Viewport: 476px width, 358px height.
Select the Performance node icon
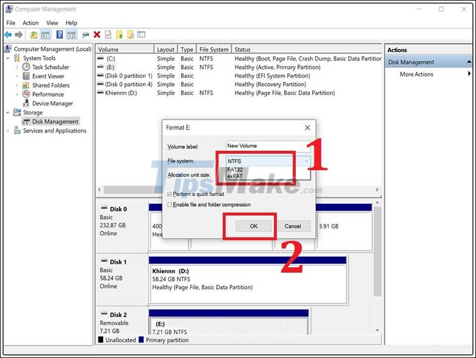coord(27,94)
